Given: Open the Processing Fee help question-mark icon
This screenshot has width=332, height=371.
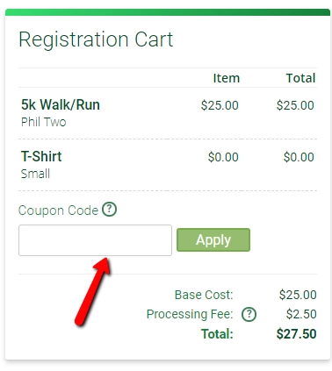Looking at the screenshot, I should 249,314.
